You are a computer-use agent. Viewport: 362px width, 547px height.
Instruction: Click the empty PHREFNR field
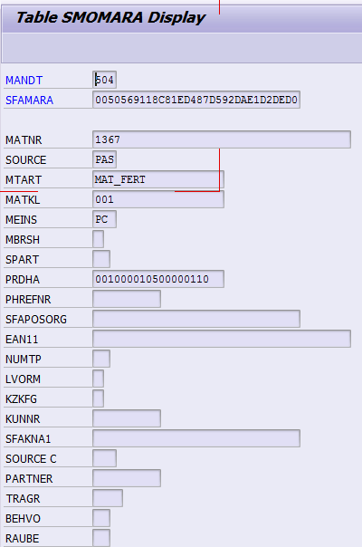tap(127, 299)
